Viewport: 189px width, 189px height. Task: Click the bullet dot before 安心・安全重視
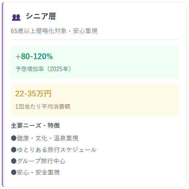point(14,172)
